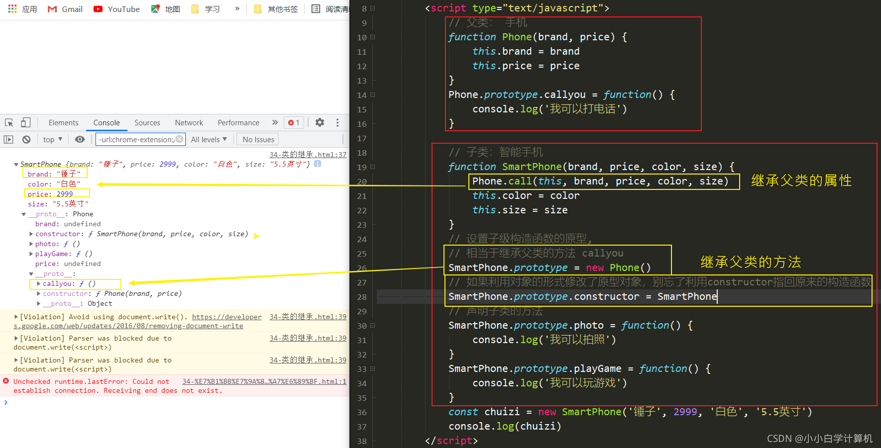Select the size: "5.5英寸" property row

[58, 204]
